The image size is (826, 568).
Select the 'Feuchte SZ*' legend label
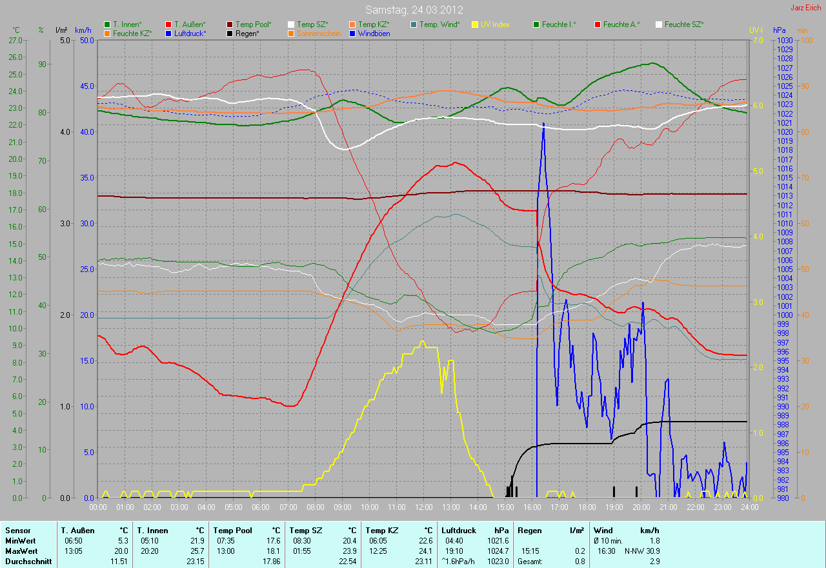(684, 24)
